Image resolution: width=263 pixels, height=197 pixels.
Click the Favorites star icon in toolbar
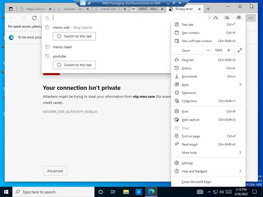216,18
